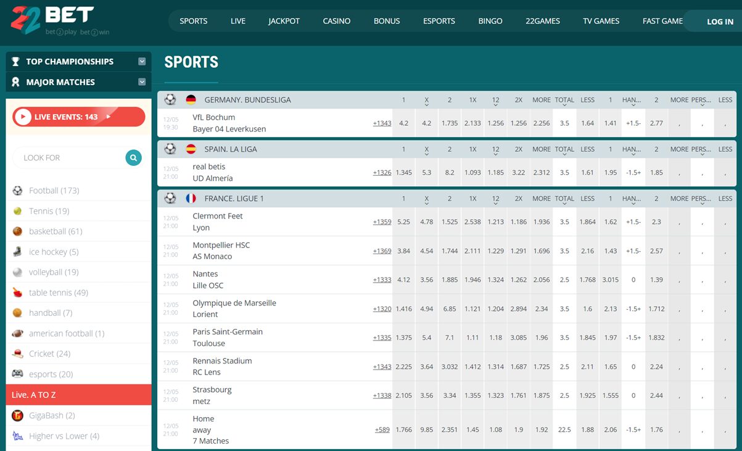The height and width of the screenshot is (451, 742).
Task: Click the search magnifier button
Action: tap(133, 158)
